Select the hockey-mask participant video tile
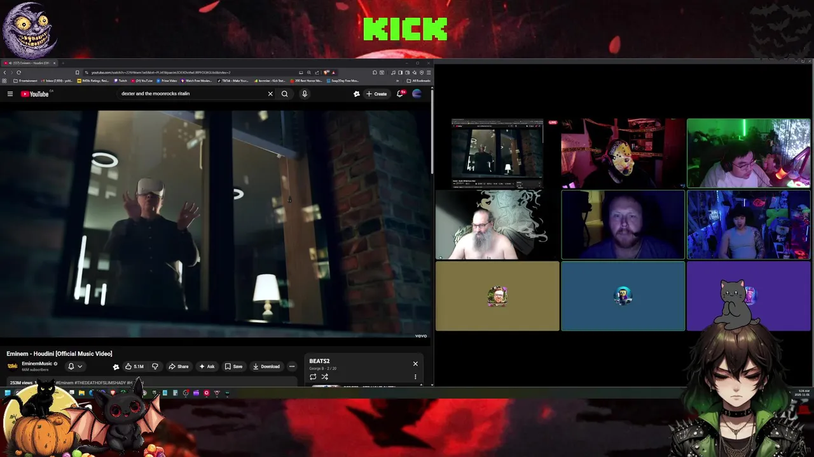This screenshot has width=814, height=457. tap(623, 153)
